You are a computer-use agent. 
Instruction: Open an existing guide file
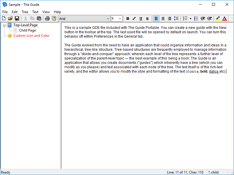click(10, 19)
